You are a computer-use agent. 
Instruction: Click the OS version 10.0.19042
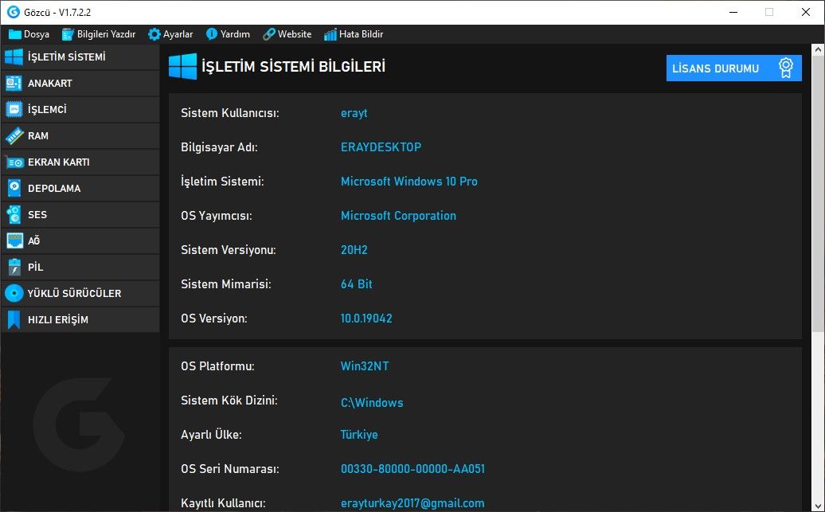click(366, 319)
